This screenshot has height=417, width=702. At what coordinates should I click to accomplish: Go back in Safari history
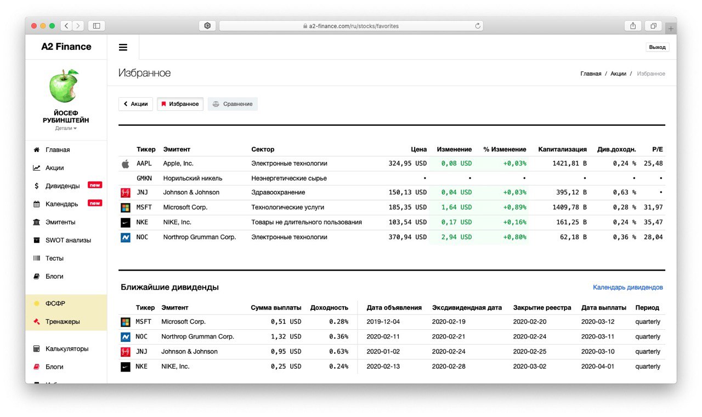coord(66,26)
